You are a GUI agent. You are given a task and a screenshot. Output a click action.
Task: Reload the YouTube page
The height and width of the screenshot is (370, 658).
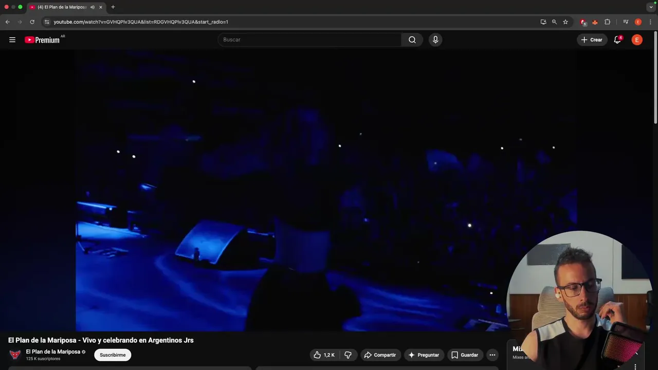point(32,22)
